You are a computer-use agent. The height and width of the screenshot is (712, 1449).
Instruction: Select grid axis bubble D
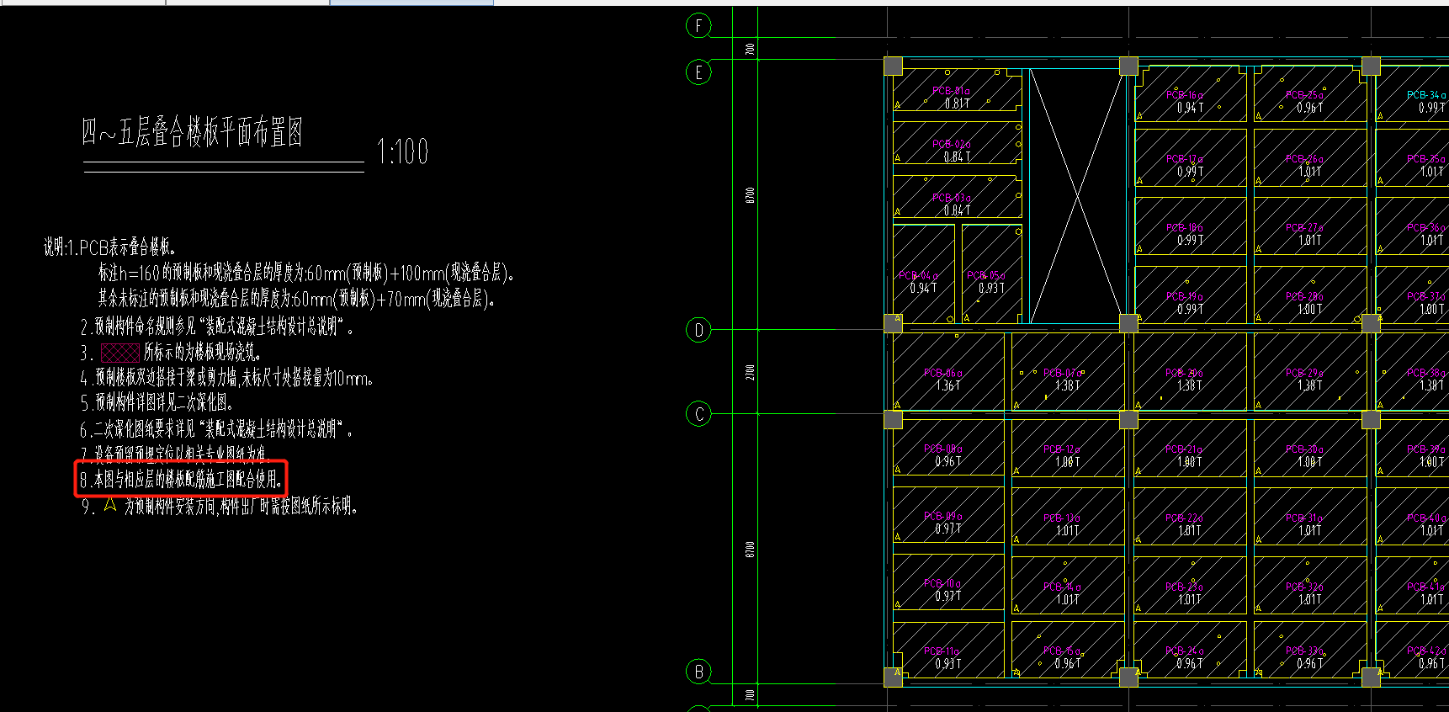pos(698,330)
